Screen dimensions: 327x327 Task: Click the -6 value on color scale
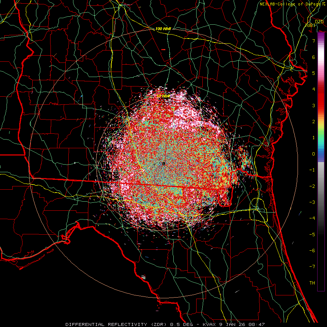312,251
